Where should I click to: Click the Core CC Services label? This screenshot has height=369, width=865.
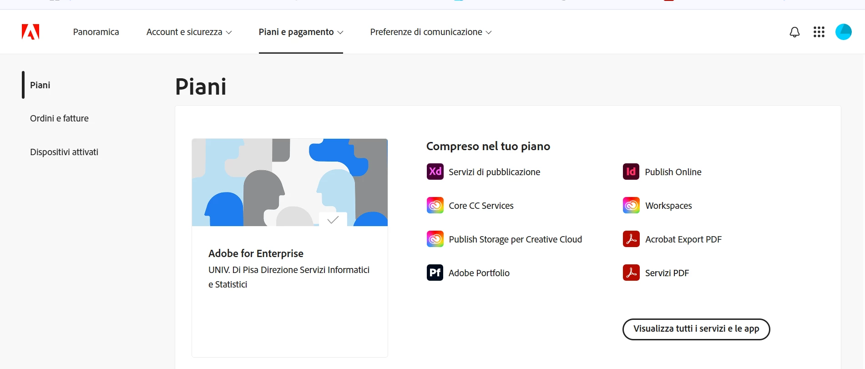click(481, 206)
